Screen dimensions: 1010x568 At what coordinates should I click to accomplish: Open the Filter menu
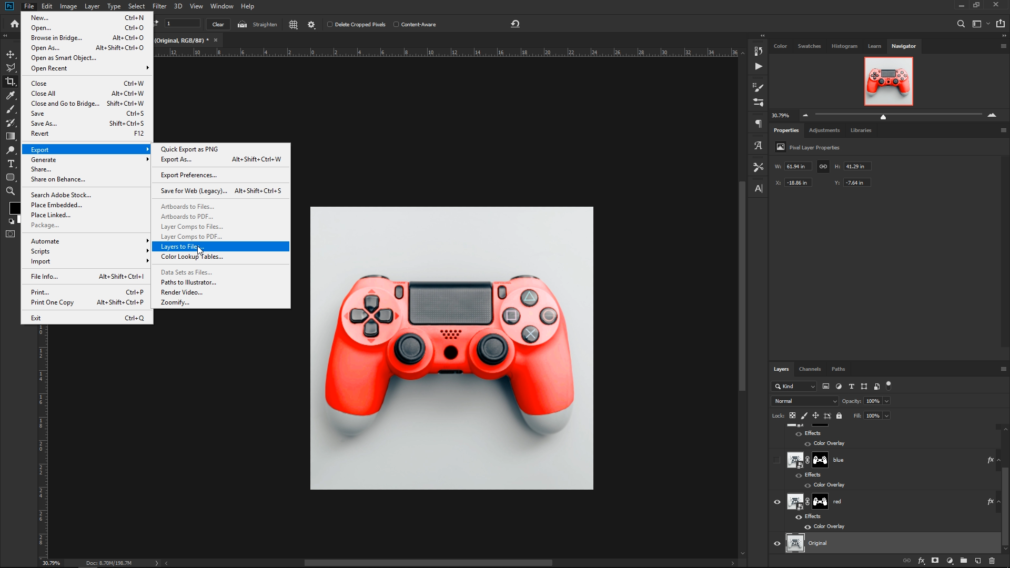[x=159, y=6]
